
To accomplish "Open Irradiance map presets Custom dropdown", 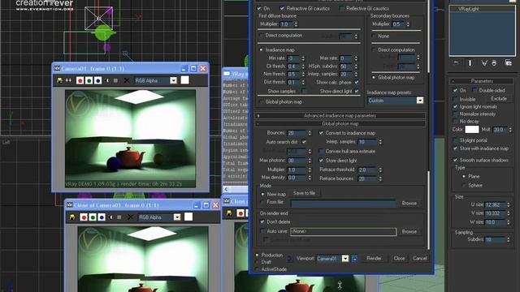I will point(420,101).
